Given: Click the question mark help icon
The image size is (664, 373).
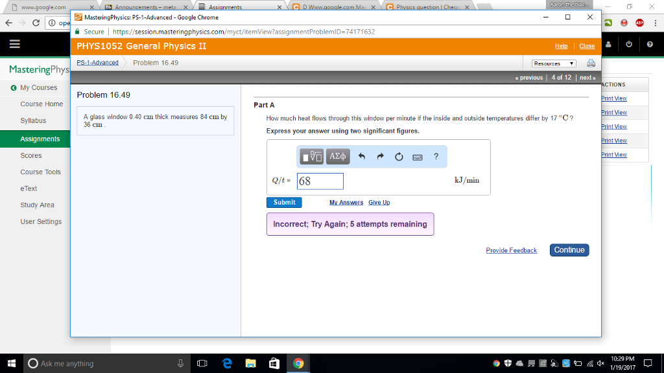Looking at the screenshot, I should (x=436, y=156).
